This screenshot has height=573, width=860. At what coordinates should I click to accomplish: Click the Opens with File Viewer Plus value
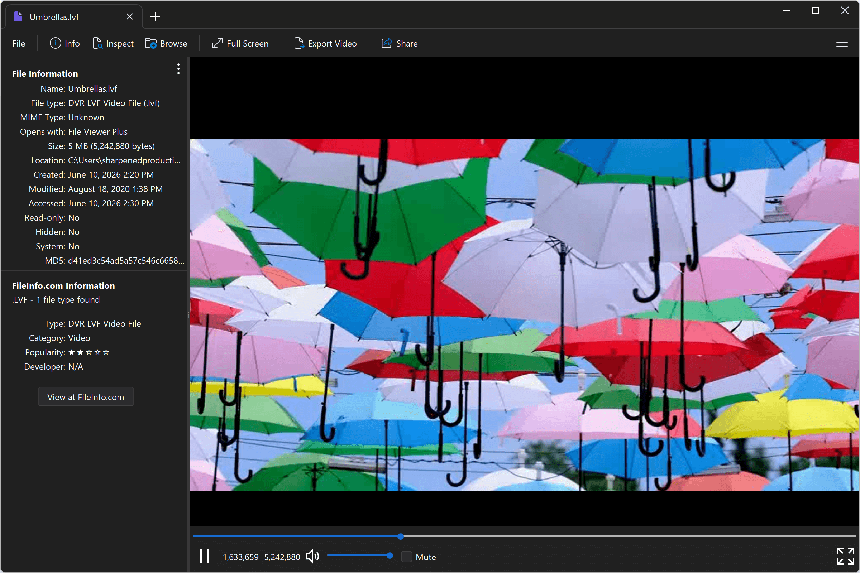[x=97, y=131]
